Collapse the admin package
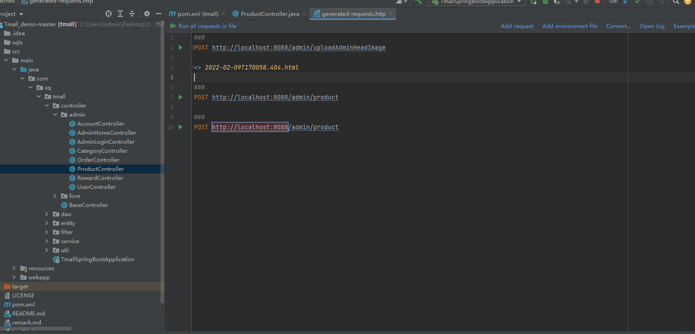The width and height of the screenshot is (695, 334). 55,115
